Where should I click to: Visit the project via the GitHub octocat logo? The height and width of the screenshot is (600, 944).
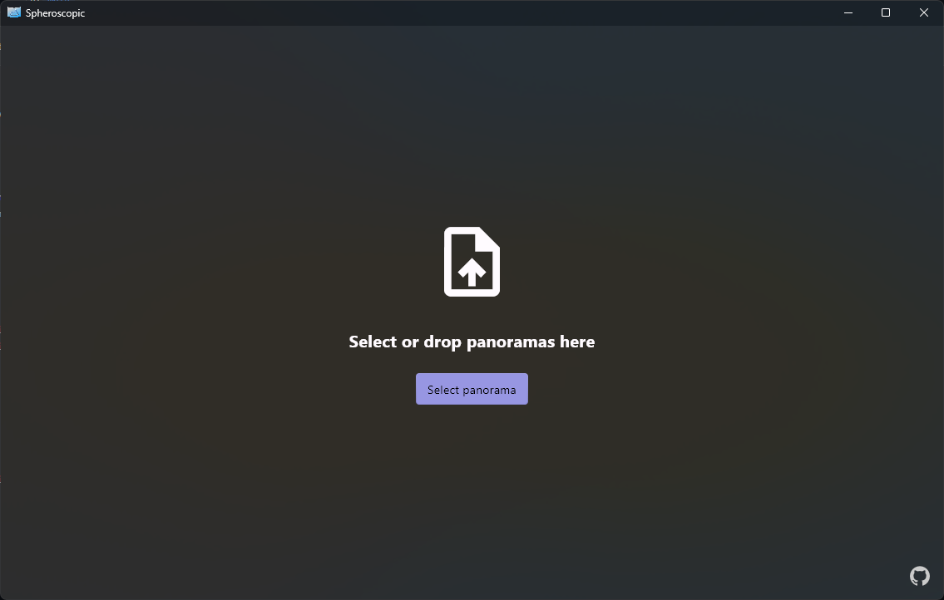point(919,576)
